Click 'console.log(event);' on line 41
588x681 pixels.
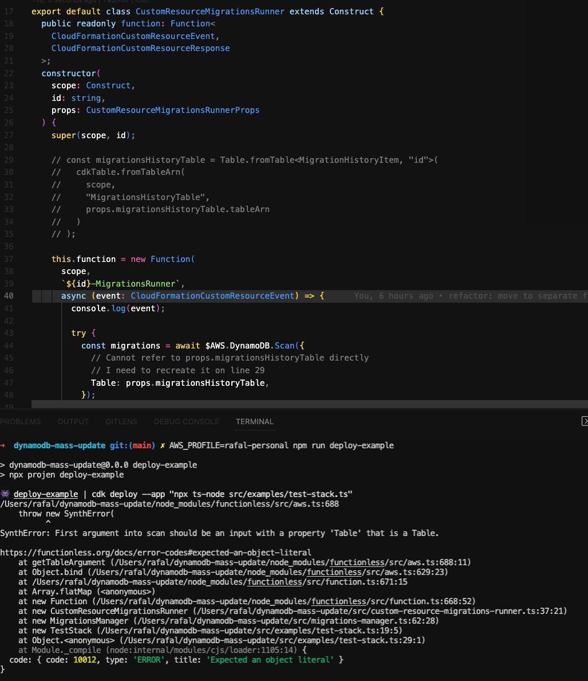pyautogui.click(x=118, y=308)
